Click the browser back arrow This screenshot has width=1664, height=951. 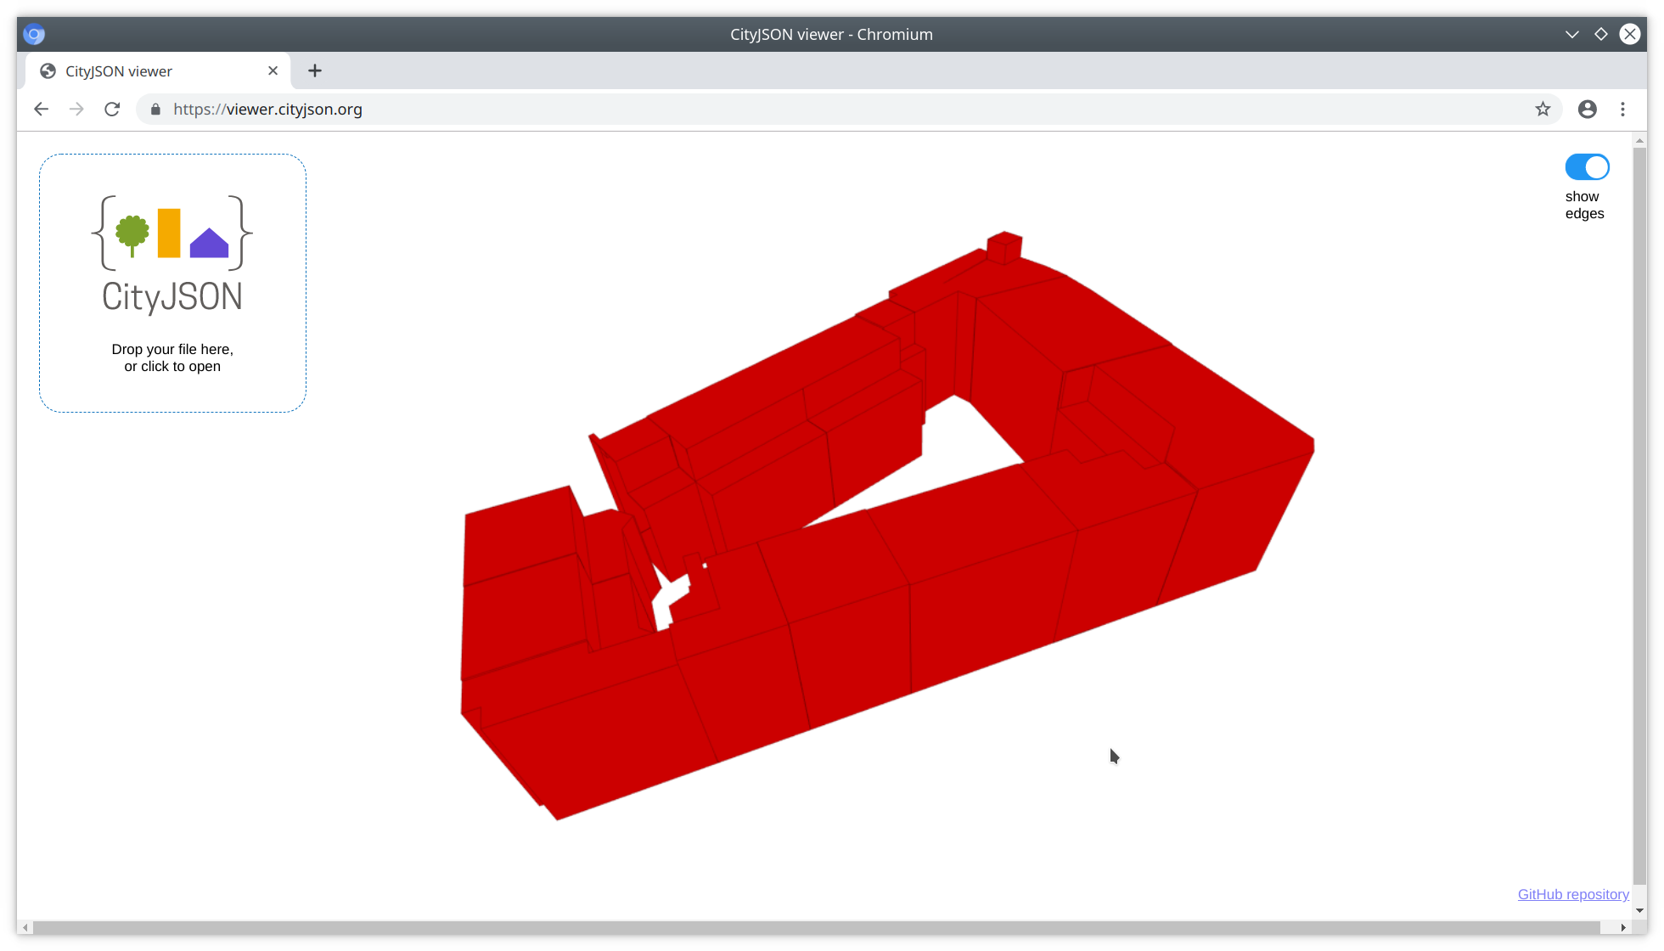pyautogui.click(x=41, y=109)
